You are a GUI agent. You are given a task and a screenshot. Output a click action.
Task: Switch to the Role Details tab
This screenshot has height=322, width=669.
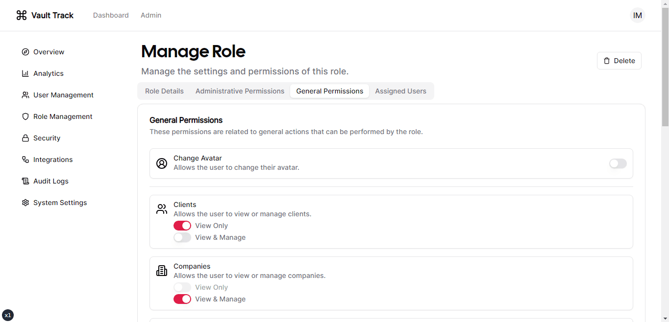[164, 91]
